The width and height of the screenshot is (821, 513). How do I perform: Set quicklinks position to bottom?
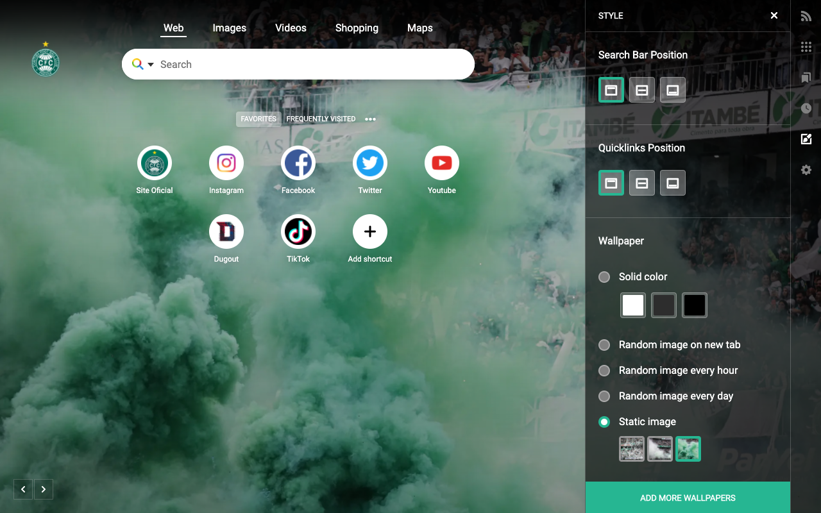[x=673, y=183]
